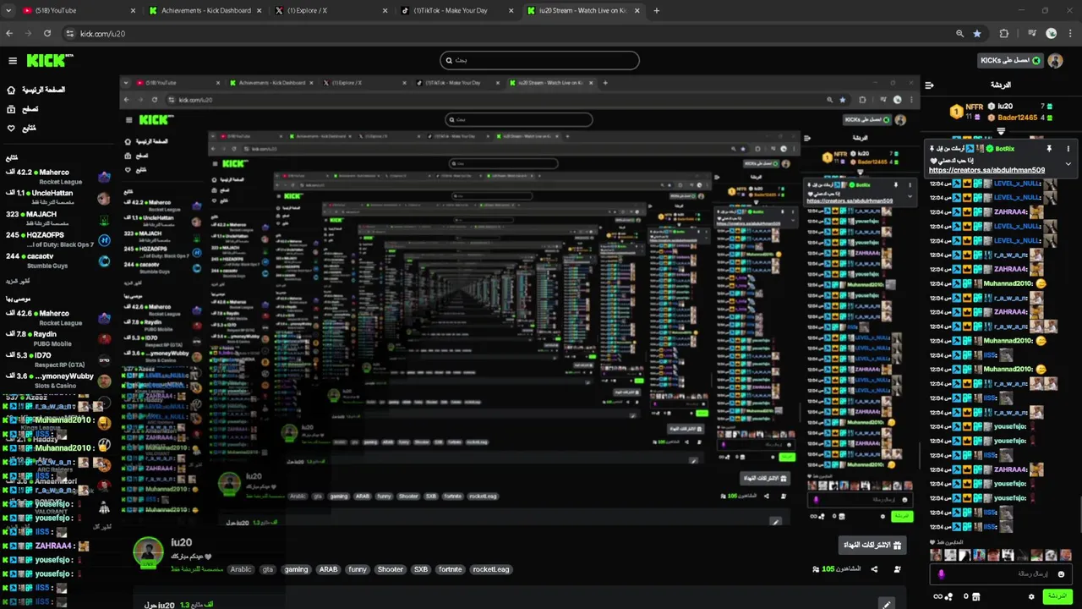The width and height of the screenshot is (1082, 609).
Task: Click the Bader12465 name in the leaderboard
Action: tap(1018, 118)
